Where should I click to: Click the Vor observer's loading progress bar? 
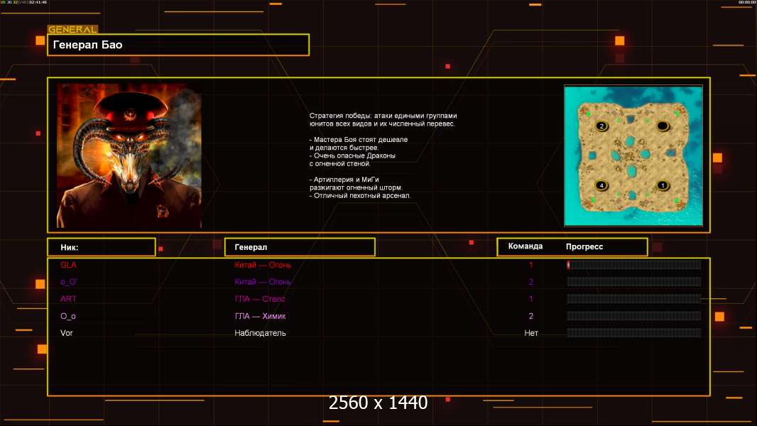633,333
